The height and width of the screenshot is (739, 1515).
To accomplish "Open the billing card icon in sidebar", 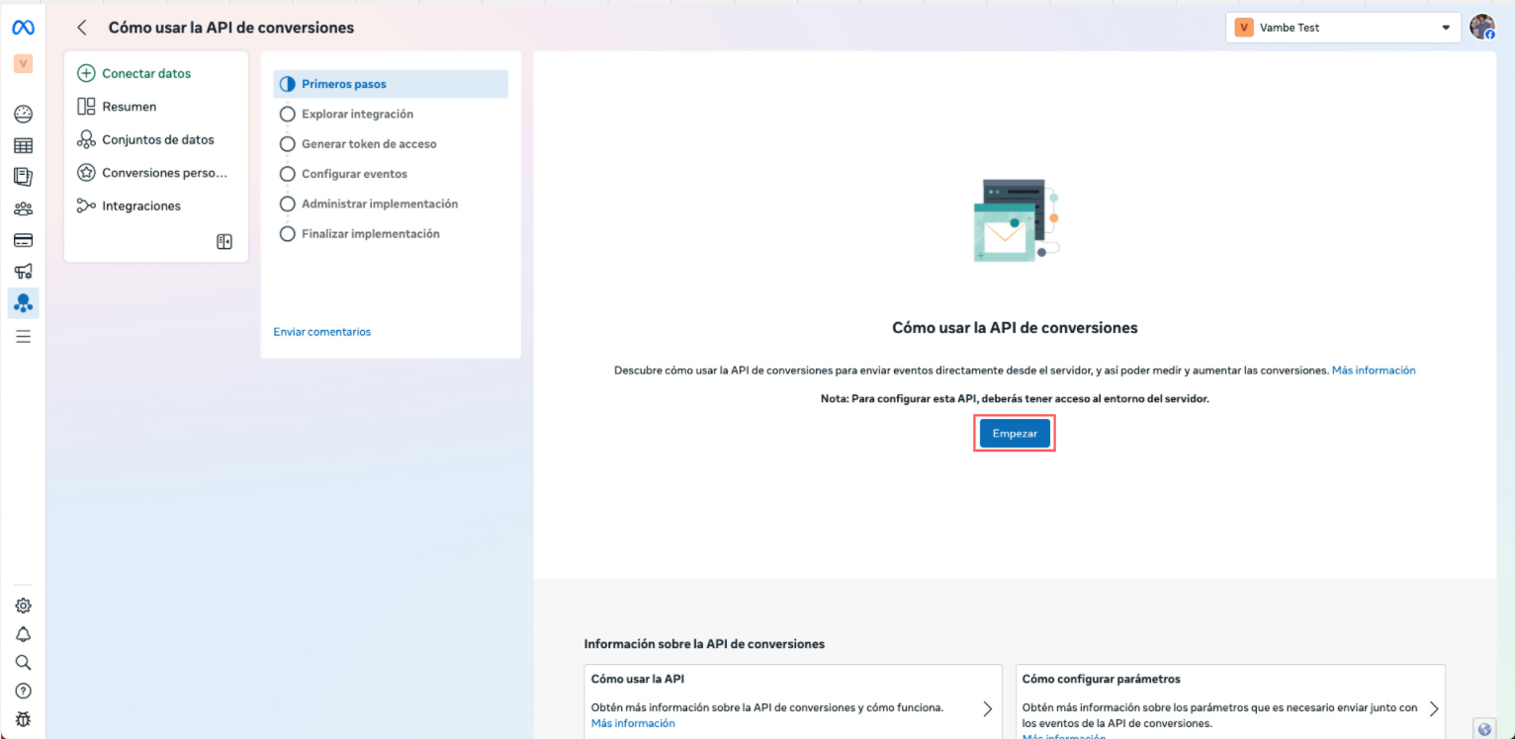I will click(x=23, y=240).
